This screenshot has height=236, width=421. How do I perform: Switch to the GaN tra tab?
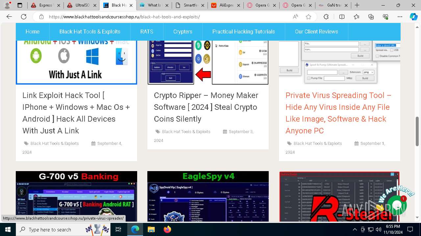point(334,5)
